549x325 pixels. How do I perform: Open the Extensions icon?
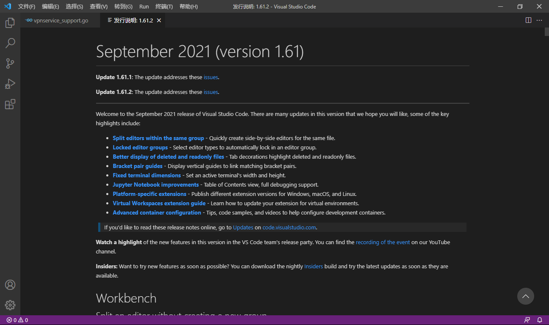pyautogui.click(x=10, y=104)
